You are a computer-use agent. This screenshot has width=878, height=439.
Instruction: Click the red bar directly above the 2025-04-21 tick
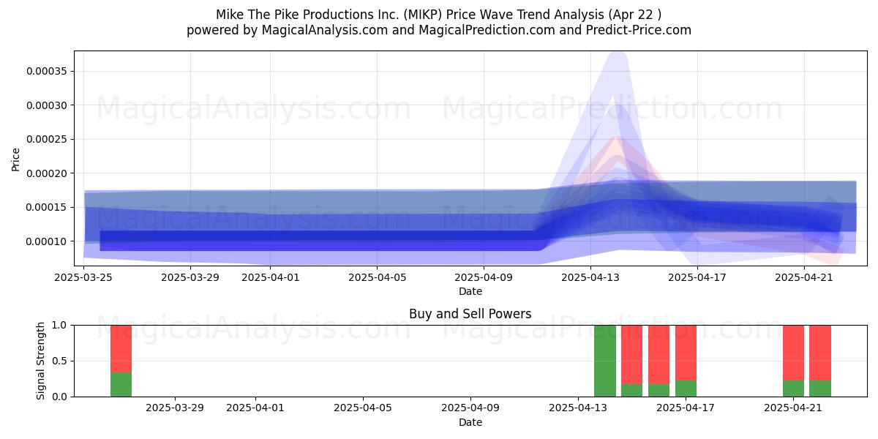tap(793, 353)
